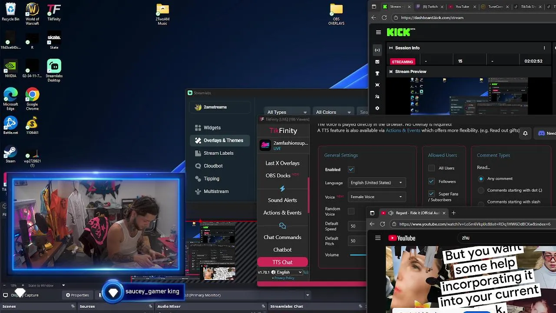Open the Recycle Bin desktop icon
The height and width of the screenshot is (313, 556).
point(10,12)
